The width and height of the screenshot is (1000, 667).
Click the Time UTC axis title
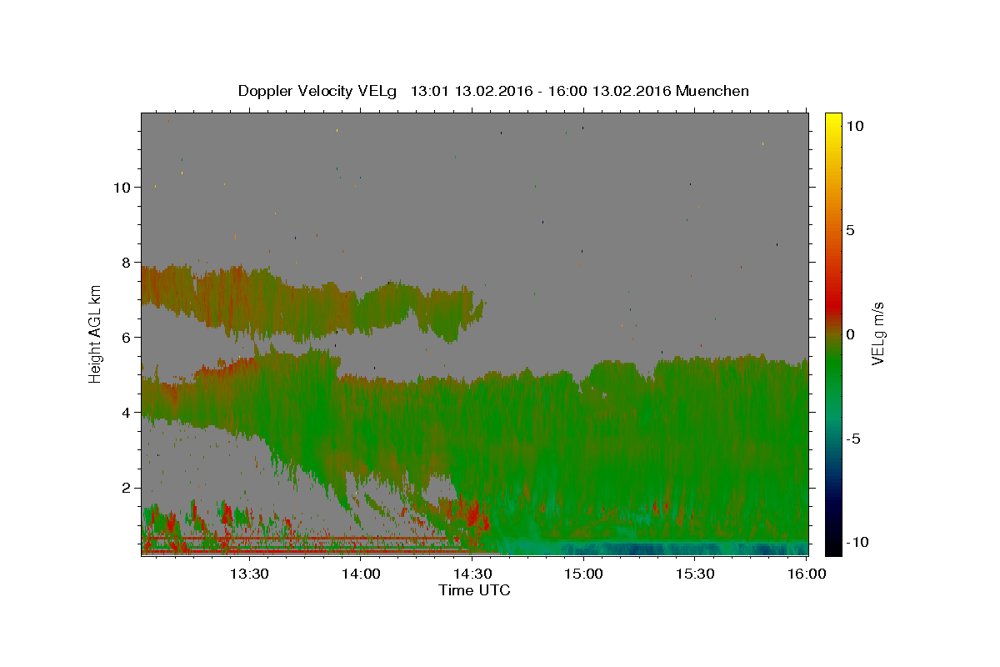click(474, 590)
